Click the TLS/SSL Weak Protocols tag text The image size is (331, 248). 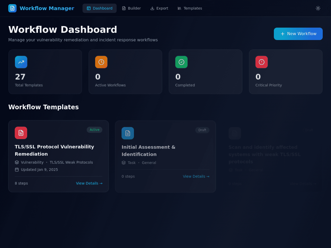coord(71,162)
